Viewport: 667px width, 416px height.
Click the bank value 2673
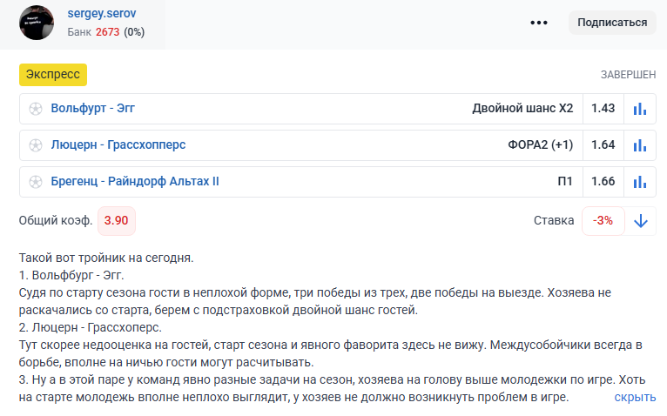[107, 32]
